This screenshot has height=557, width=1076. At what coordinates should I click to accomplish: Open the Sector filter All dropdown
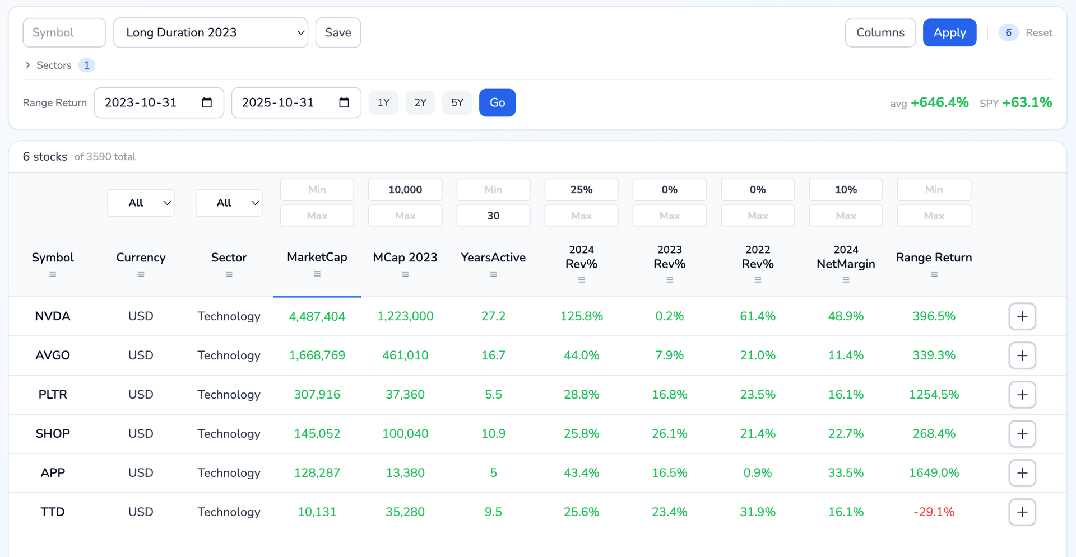point(229,203)
